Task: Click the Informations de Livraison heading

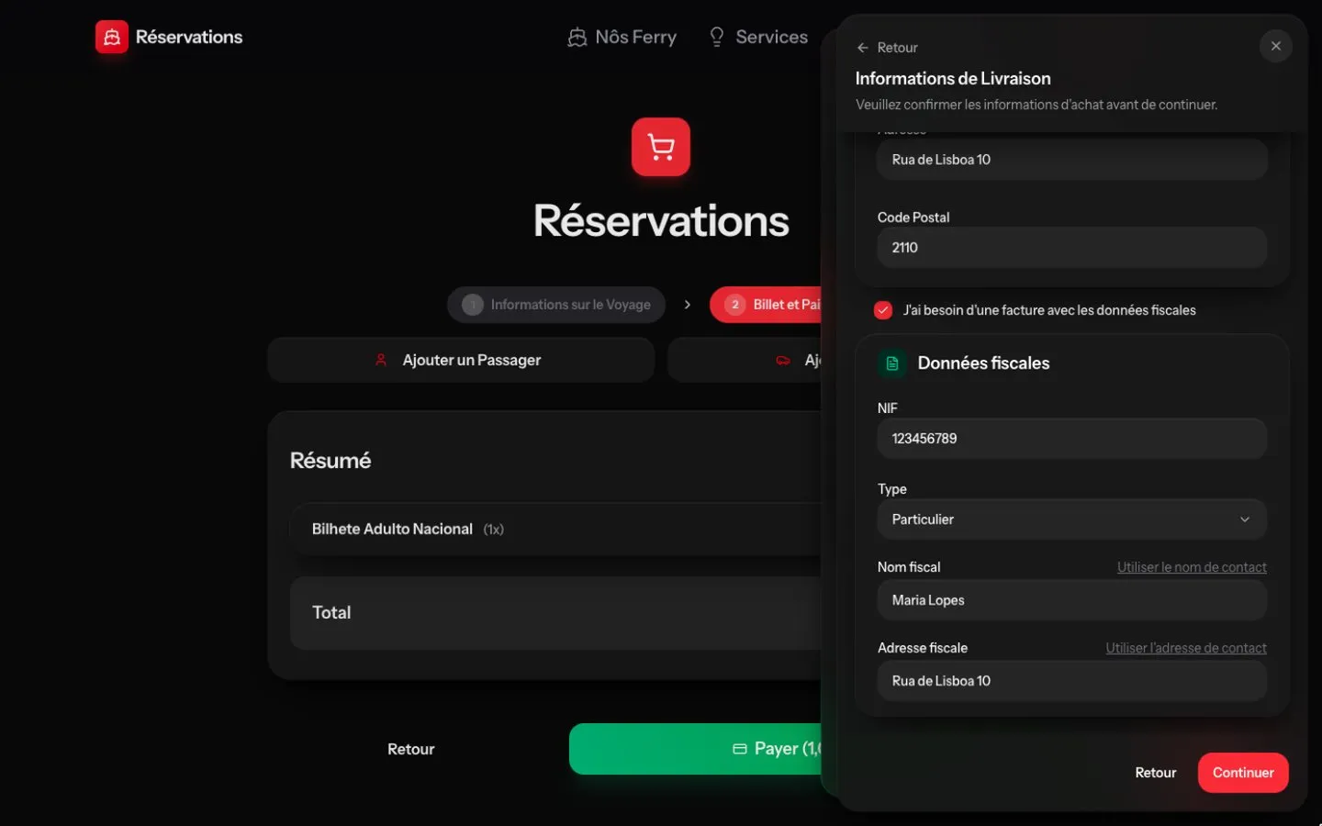Action: [x=953, y=79]
